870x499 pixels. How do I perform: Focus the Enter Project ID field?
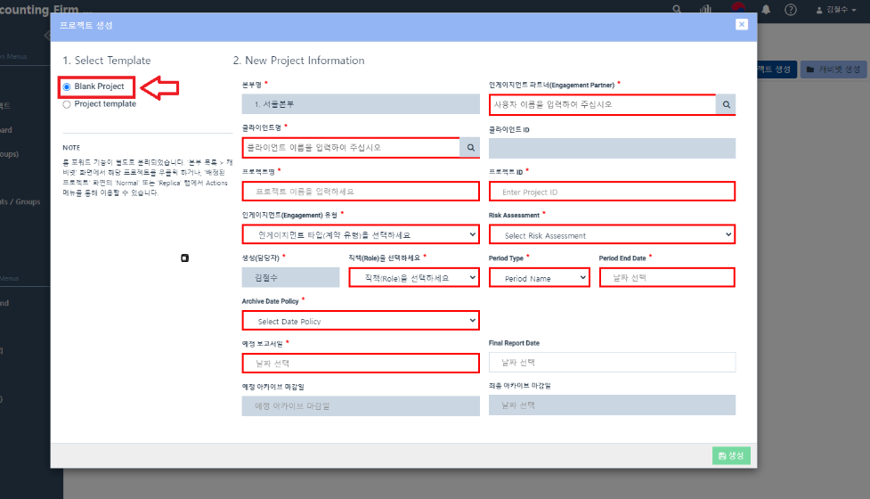(x=612, y=192)
